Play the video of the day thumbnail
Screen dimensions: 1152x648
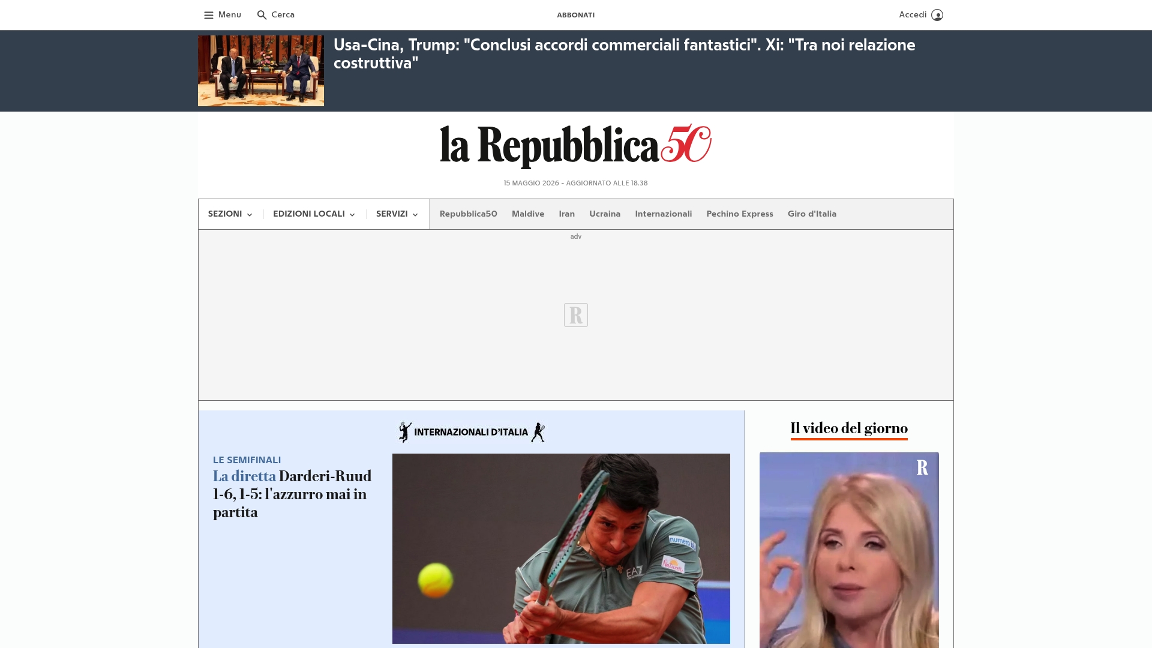pos(849,550)
